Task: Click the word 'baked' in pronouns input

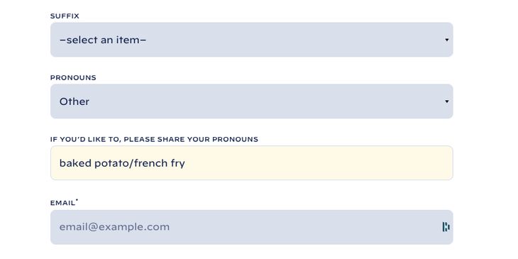Action: tap(75, 163)
